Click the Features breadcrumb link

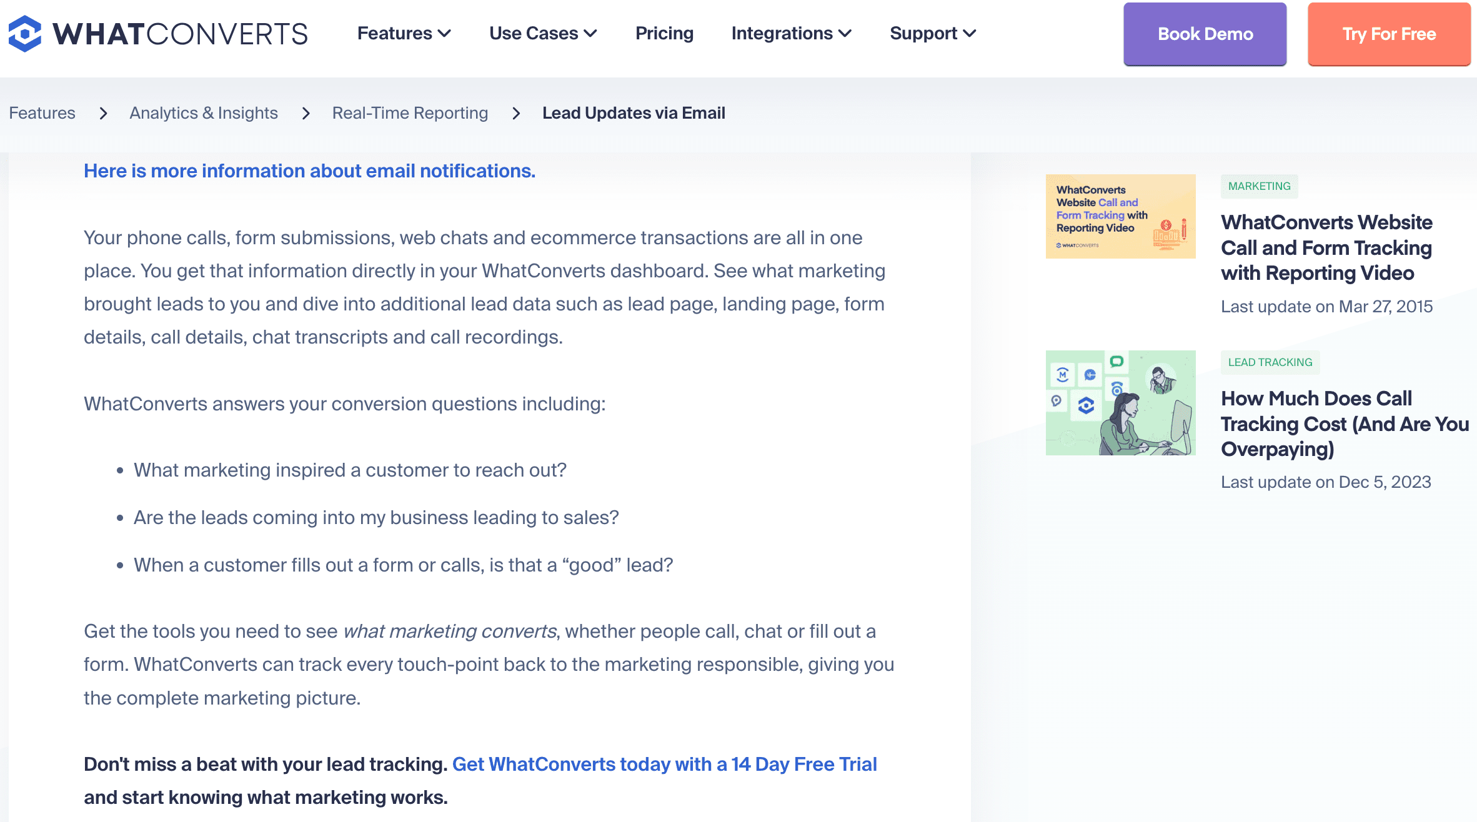[x=42, y=113]
